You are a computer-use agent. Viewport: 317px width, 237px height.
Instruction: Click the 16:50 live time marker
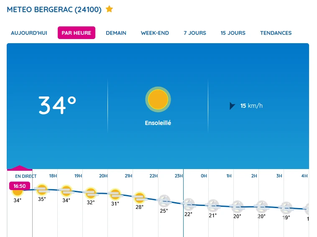coord(20,186)
